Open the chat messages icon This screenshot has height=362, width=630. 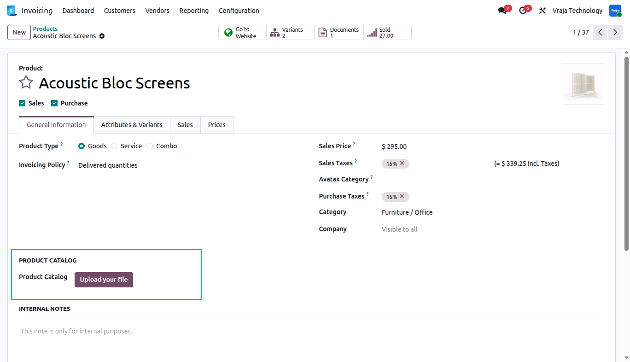[502, 11]
